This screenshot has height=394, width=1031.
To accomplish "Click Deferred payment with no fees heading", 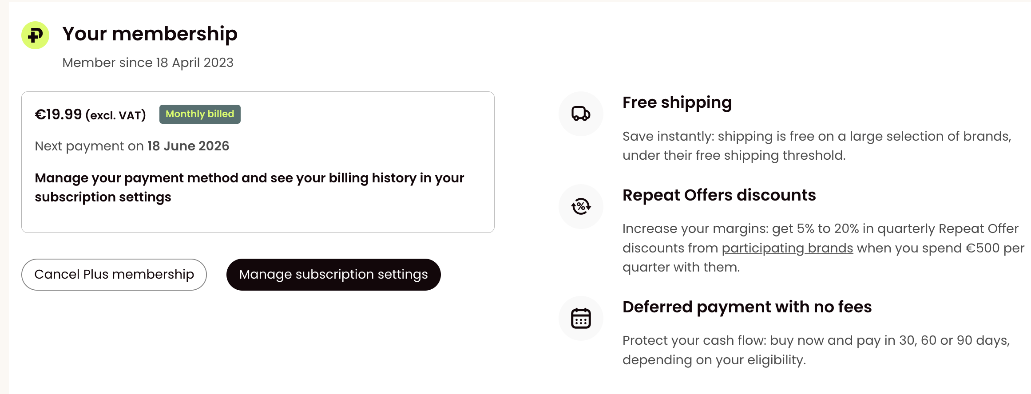I will pyautogui.click(x=747, y=307).
